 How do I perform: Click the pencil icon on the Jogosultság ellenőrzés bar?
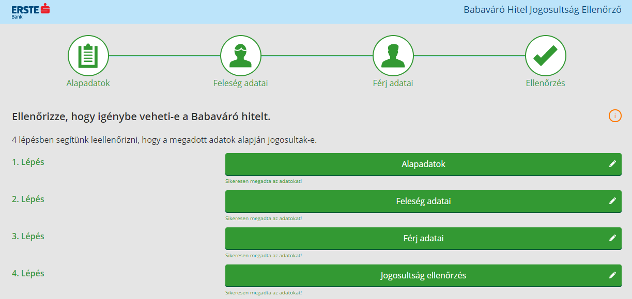click(x=612, y=275)
